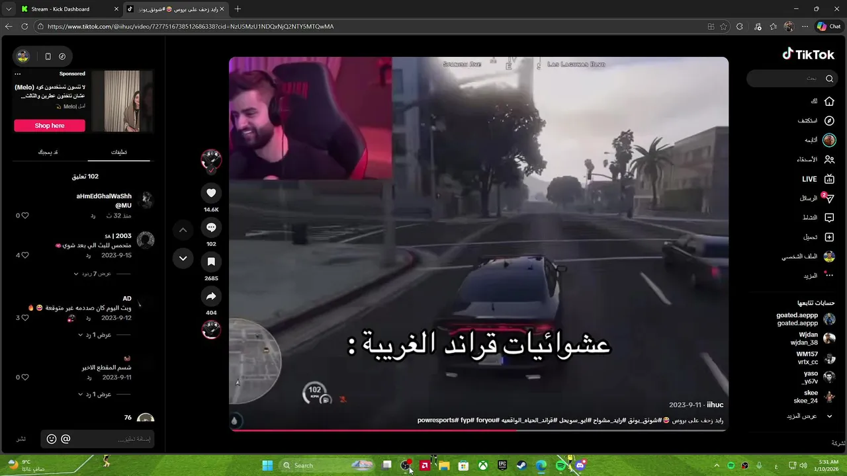
Task: Click the @ mention icon in comment box
Action: tap(66, 439)
